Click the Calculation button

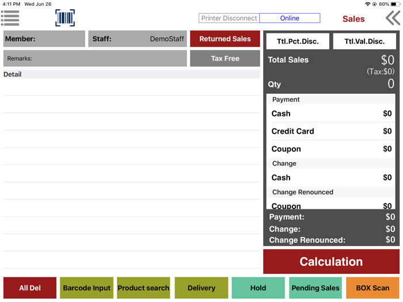point(331,261)
